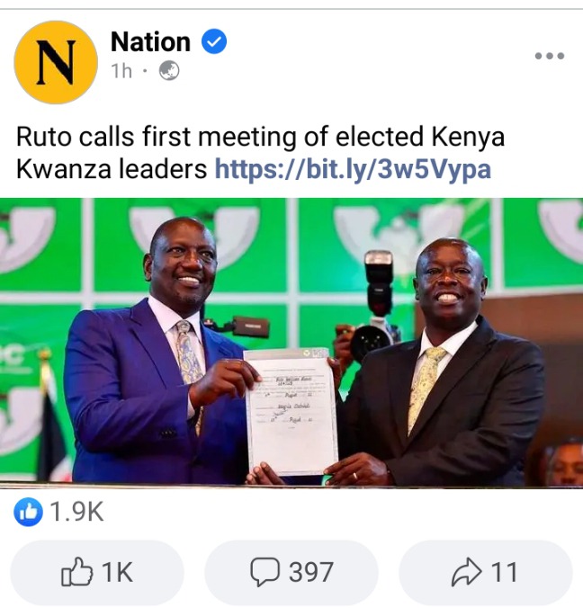Click the caption text about Ruto's meeting
The image size is (583, 608).
pos(260,153)
